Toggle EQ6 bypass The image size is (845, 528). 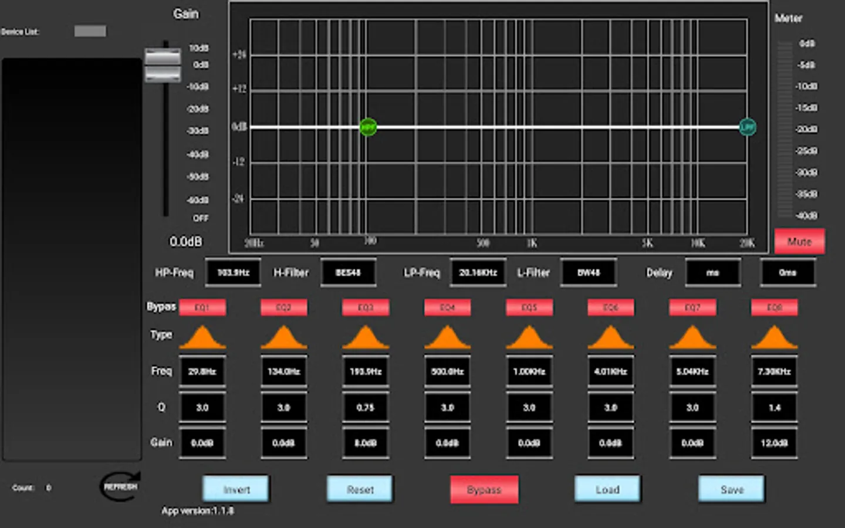click(x=610, y=307)
